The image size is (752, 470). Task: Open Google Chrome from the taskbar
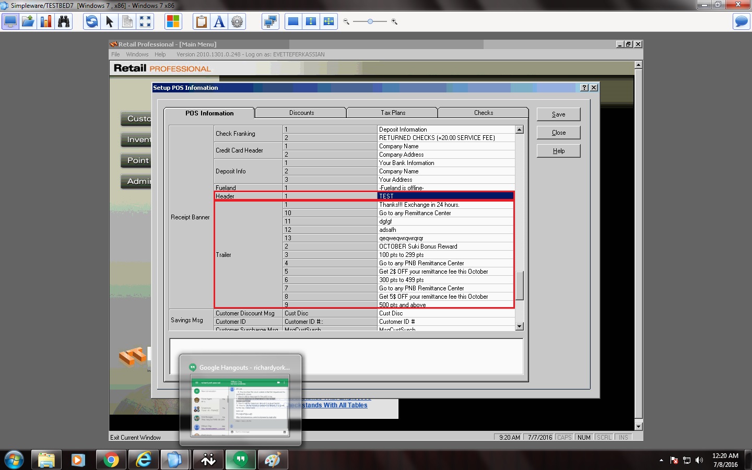(110, 460)
